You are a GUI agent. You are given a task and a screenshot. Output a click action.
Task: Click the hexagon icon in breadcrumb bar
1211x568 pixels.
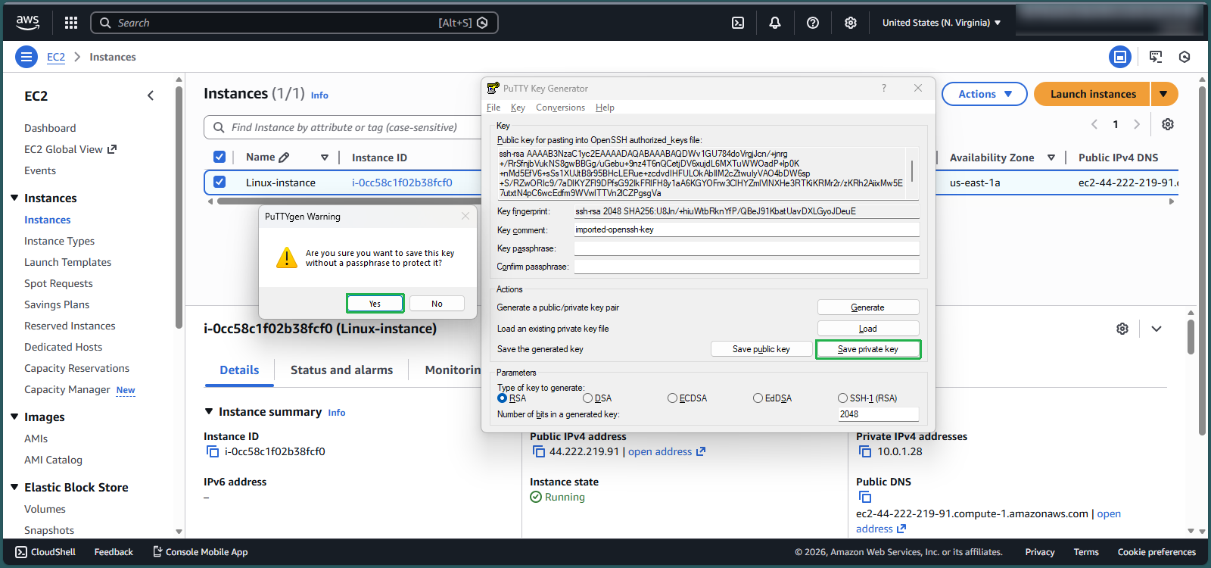click(x=1185, y=57)
